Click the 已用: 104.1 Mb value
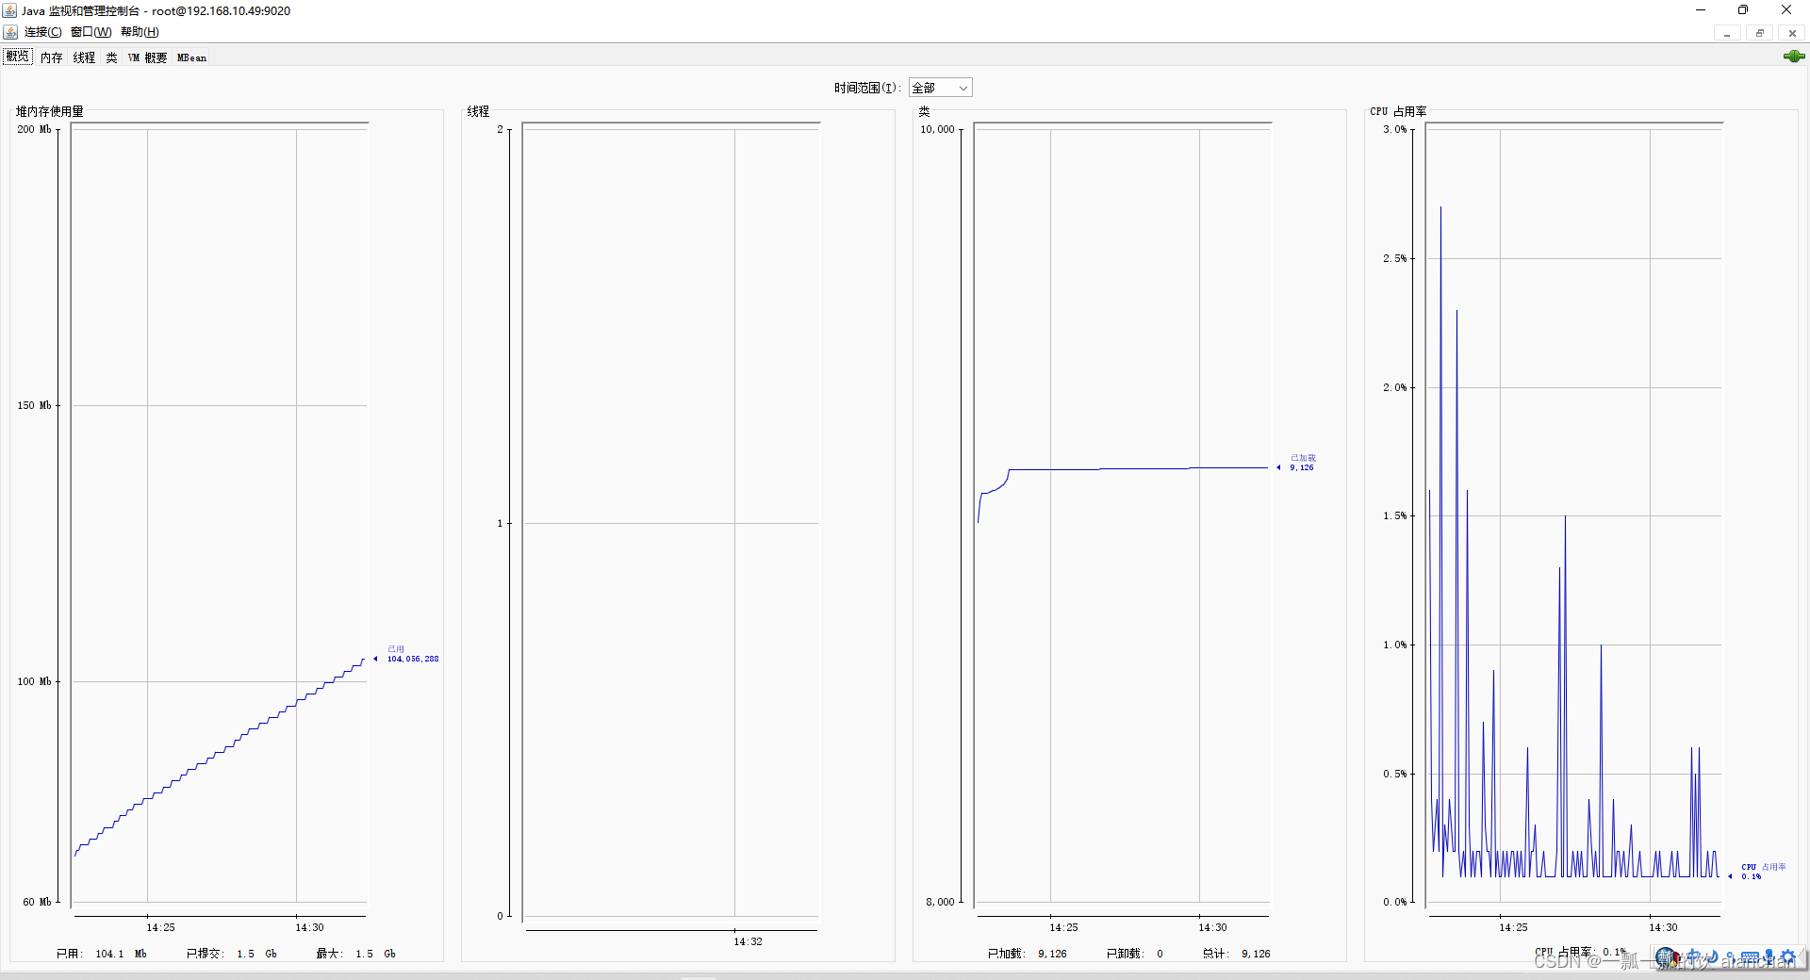The image size is (1810, 980). point(101,954)
